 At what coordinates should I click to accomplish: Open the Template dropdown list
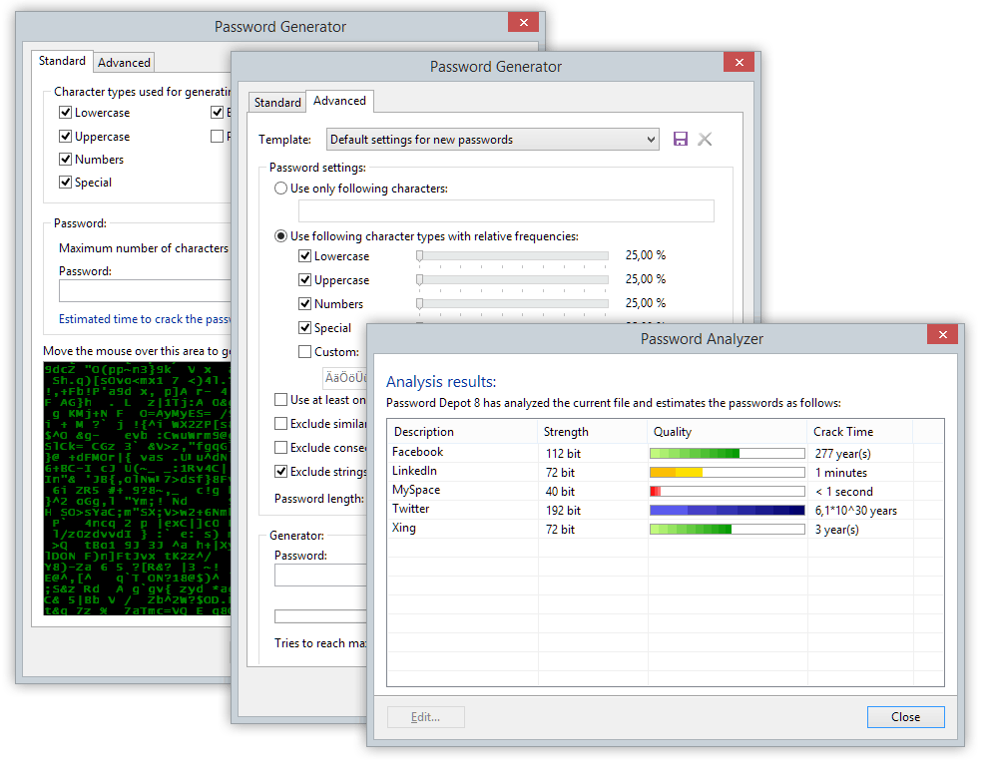coord(493,139)
